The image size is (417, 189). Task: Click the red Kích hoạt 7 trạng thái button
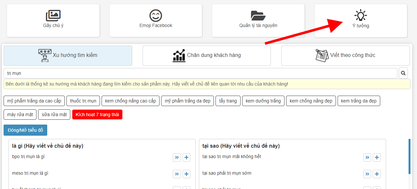tap(97, 115)
